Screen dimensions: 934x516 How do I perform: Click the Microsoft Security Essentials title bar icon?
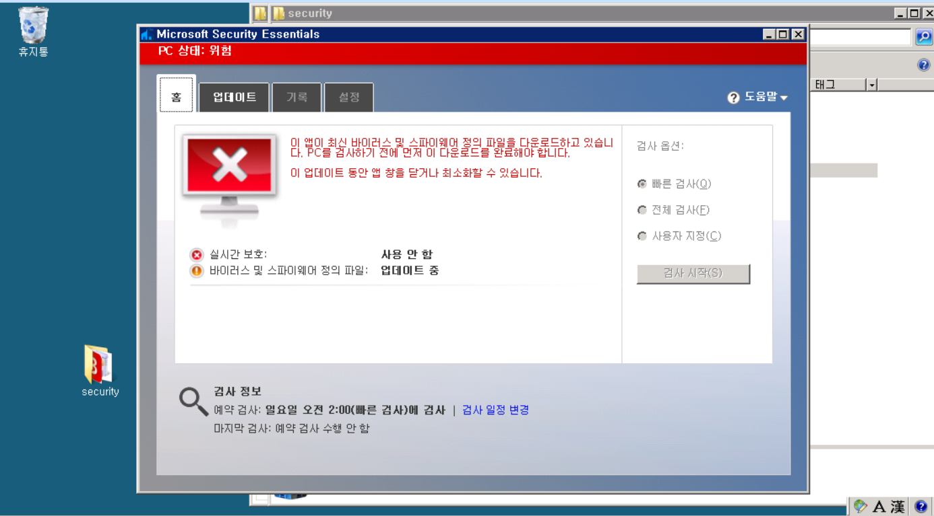coord(147,34)
